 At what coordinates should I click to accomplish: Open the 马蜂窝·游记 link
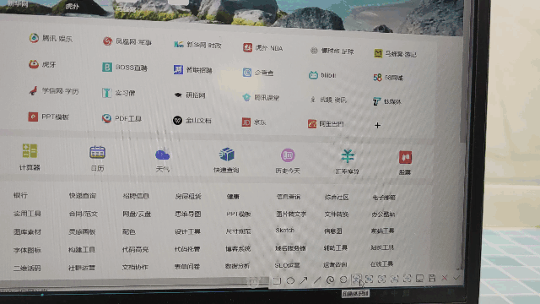tap(396, 54)
